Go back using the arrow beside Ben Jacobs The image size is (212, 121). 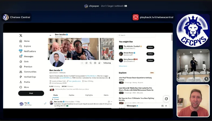coord(50,35)
